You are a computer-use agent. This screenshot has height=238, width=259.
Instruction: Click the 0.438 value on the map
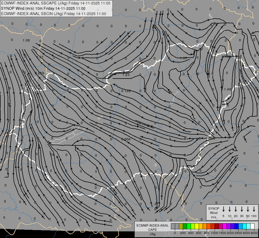(x=226, y=57)
